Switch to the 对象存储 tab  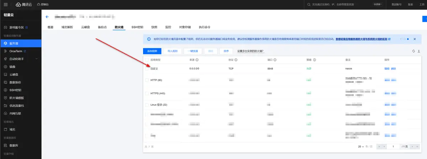tap(185, 27)
